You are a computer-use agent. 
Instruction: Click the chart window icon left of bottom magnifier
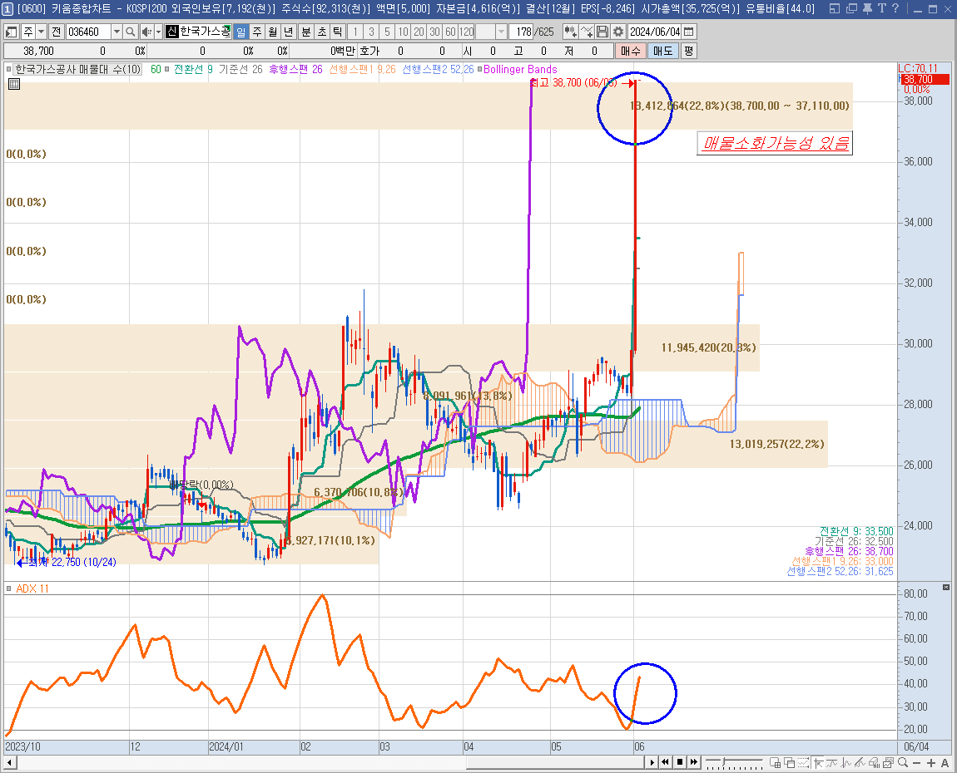point(889,762)
